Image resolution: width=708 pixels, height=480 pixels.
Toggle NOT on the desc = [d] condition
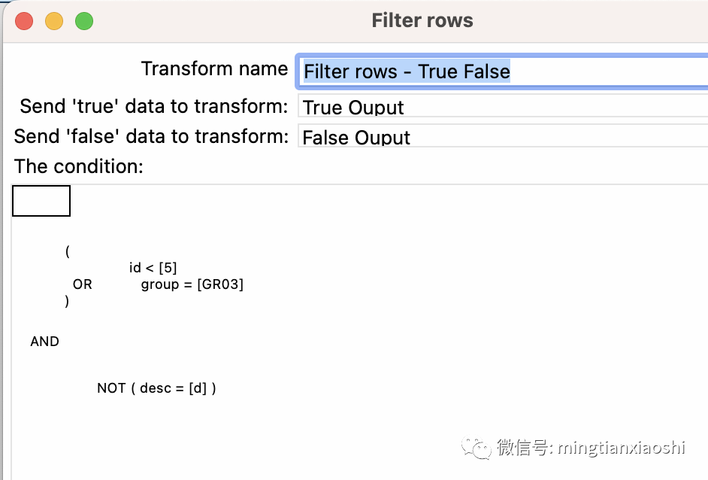(110, 387)
